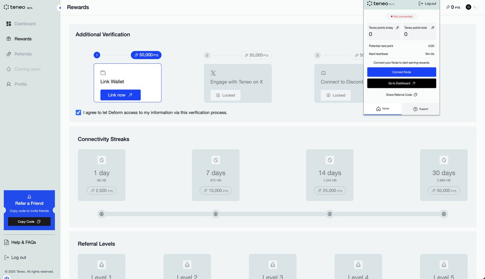Uncheck the Deform access agreement checkbox

(78, 112)
